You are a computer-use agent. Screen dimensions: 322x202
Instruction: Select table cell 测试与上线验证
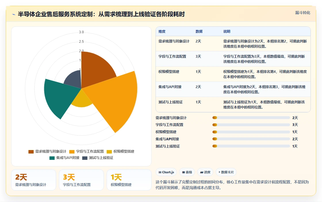tap(170, 102)
